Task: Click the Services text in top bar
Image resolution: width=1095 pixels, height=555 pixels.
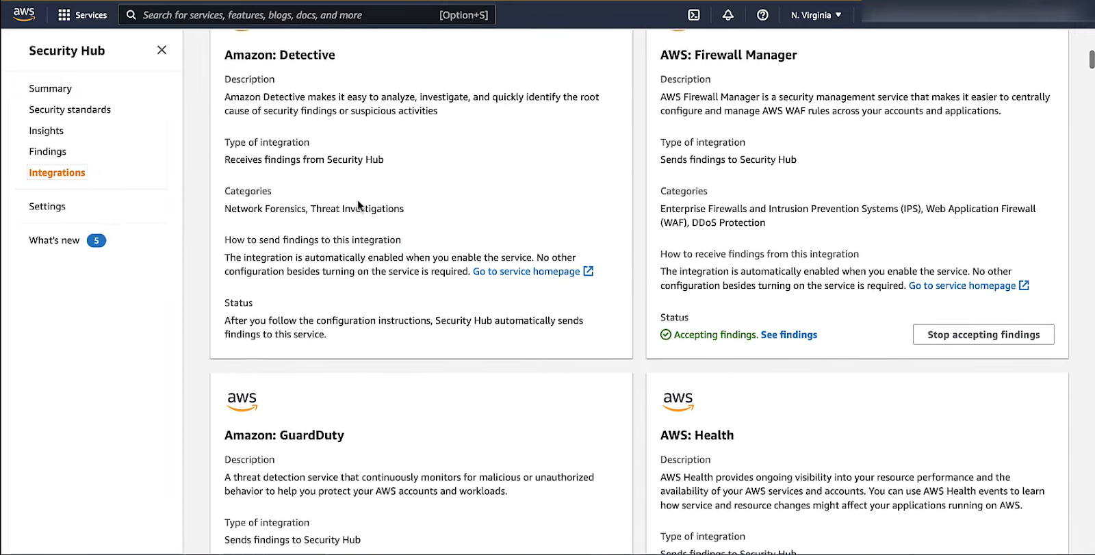Action: (91, 15)
